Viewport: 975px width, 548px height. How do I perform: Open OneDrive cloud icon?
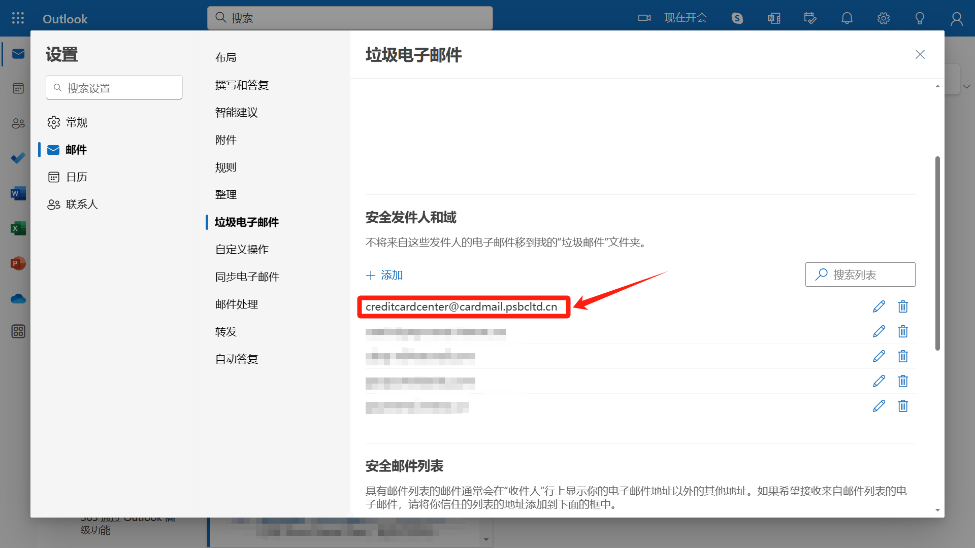[18, 298]
